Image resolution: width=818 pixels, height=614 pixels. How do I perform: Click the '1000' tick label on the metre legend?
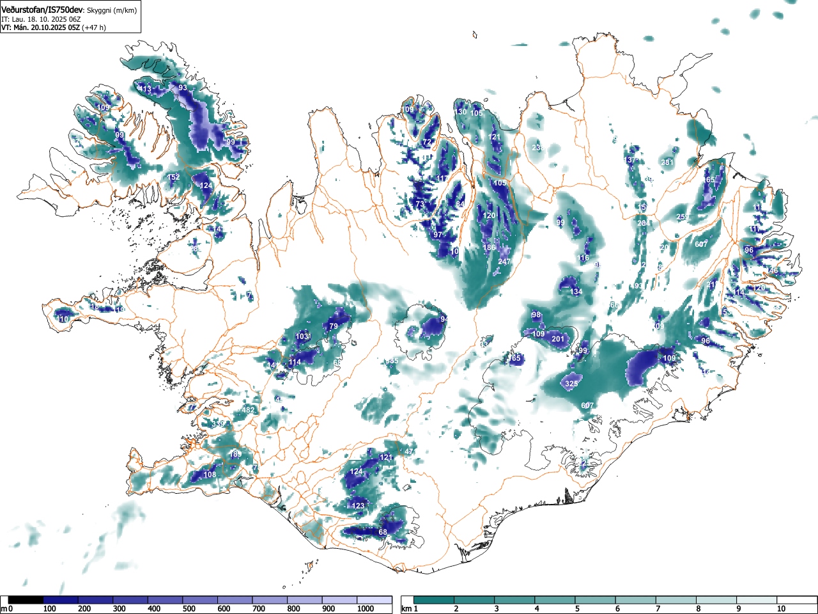366,609
